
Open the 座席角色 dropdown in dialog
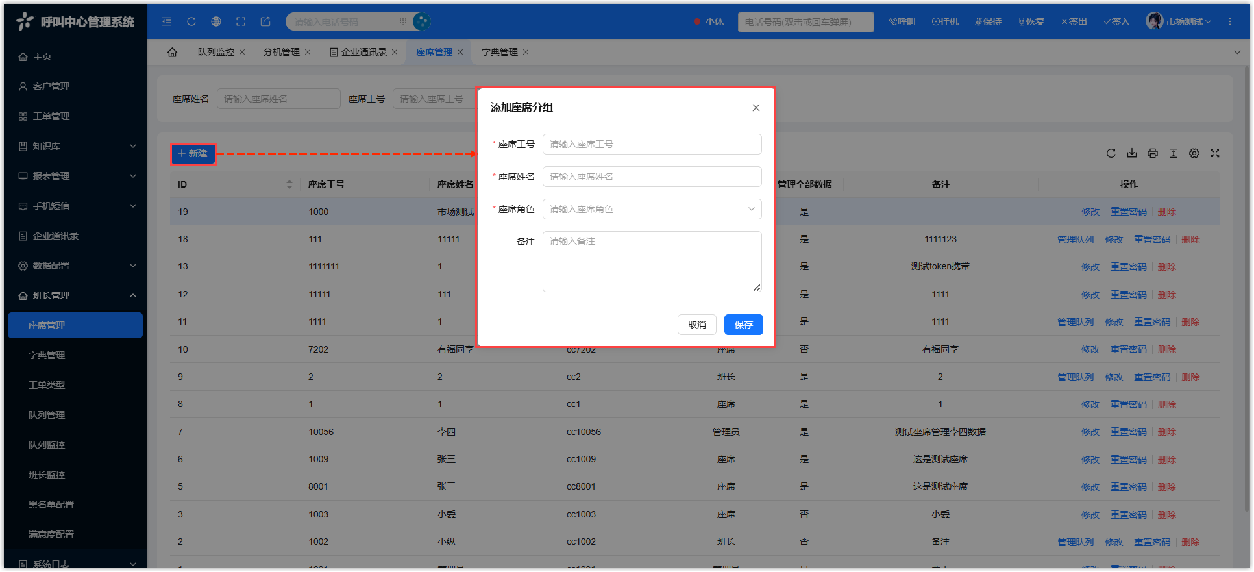tap(652, 209)
